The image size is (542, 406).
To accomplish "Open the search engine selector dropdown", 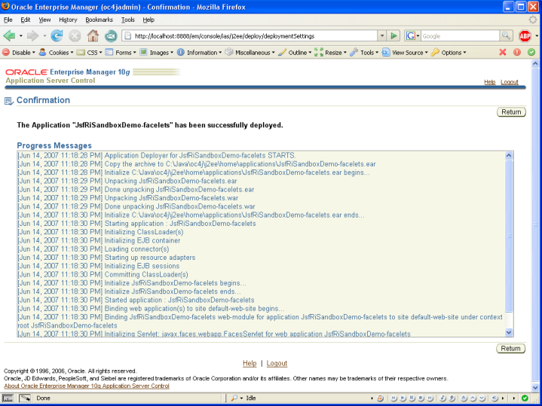I will [412, 35].
